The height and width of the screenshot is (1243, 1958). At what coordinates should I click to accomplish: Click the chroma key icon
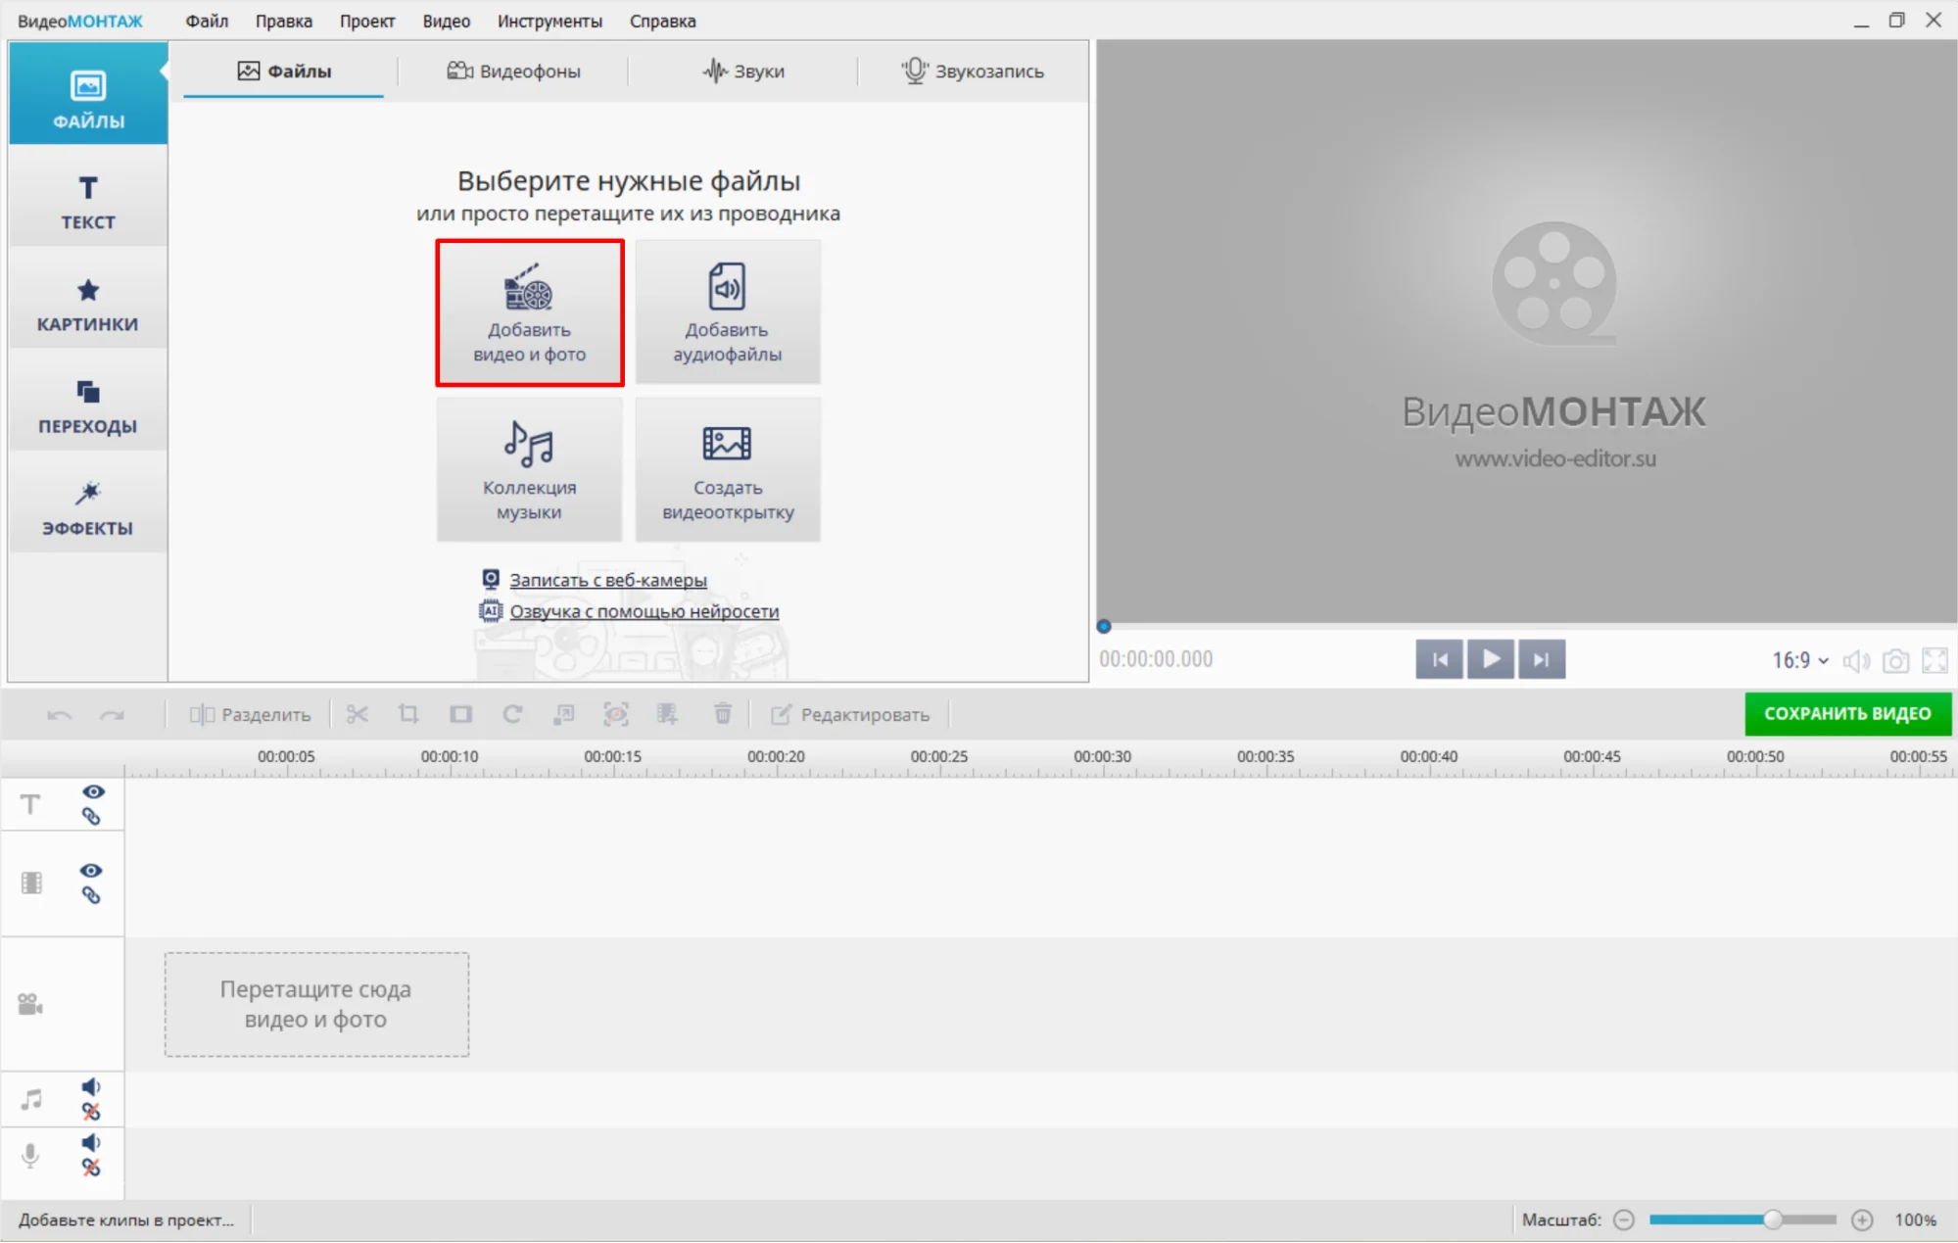pos(668,714)
